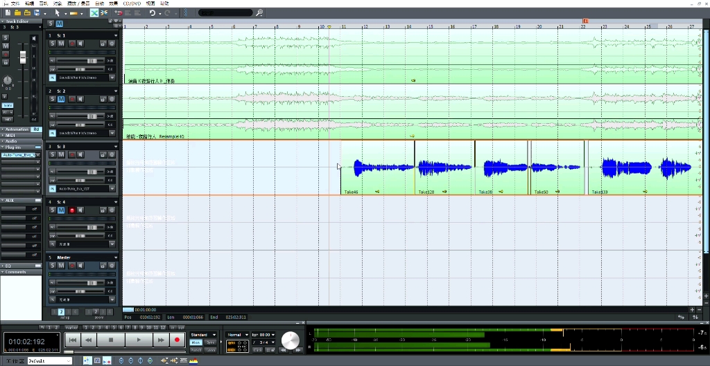This screenshot has width=710, height=366.
Task: Select setup preset 2 below track list
Action: [61, 312]
